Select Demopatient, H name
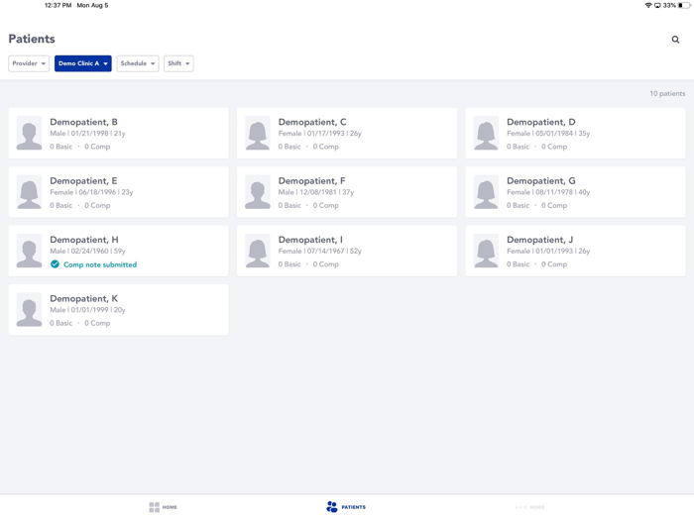 pos(84,240)
